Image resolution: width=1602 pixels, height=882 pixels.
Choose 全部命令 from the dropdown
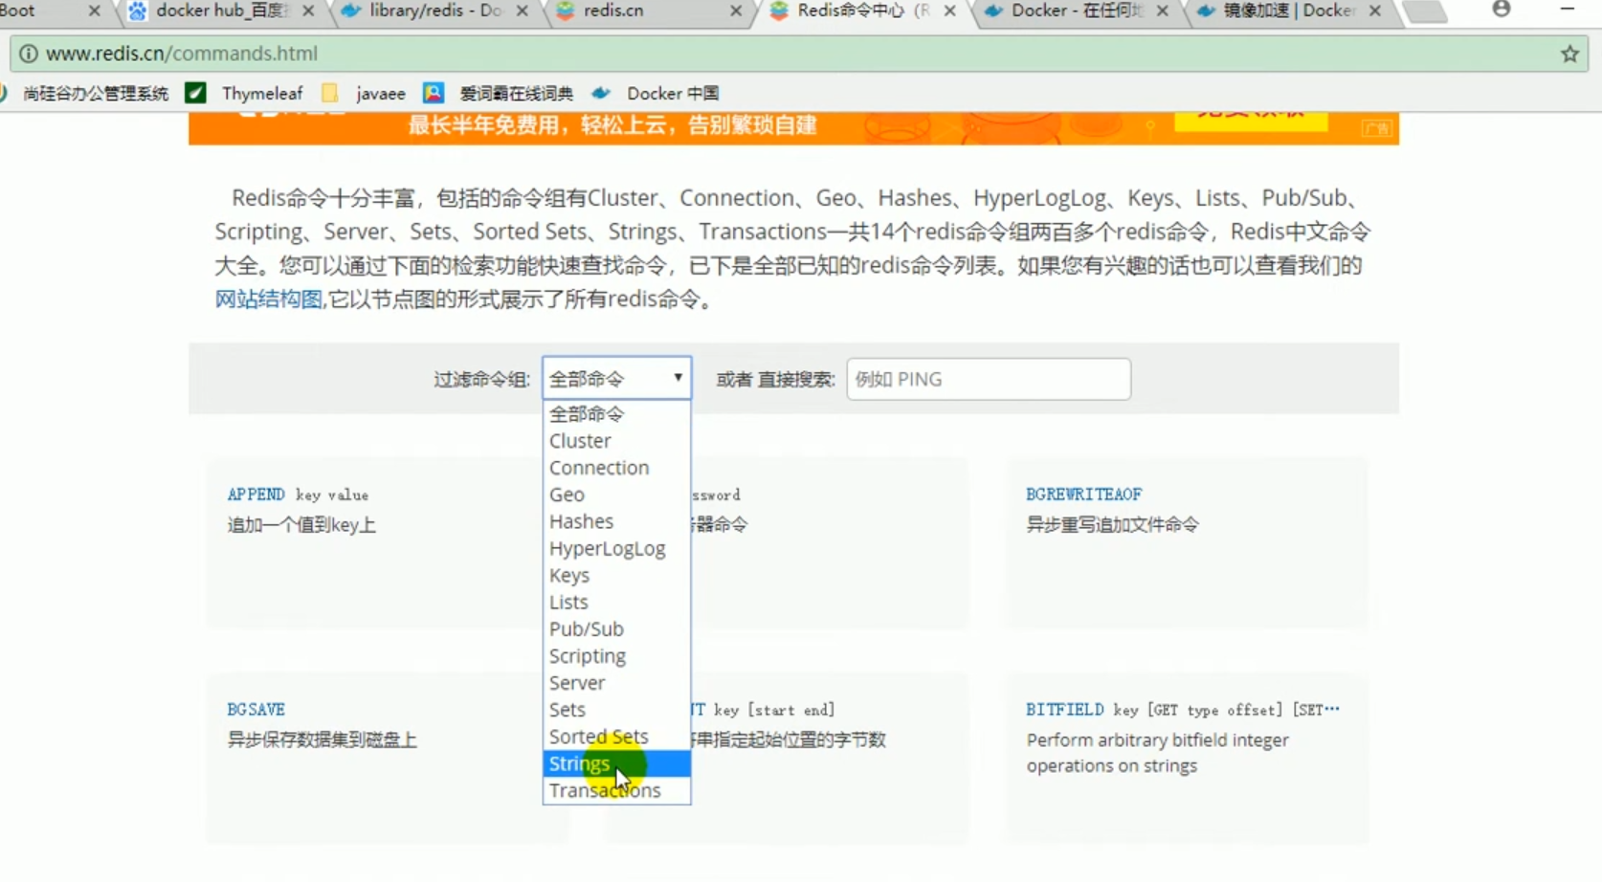pos(586,413)
